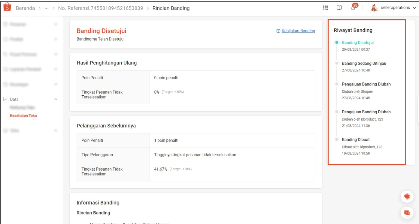419x224 pixels.
Task: Click the orange Banding Disetujui heading
Action: 102,31
